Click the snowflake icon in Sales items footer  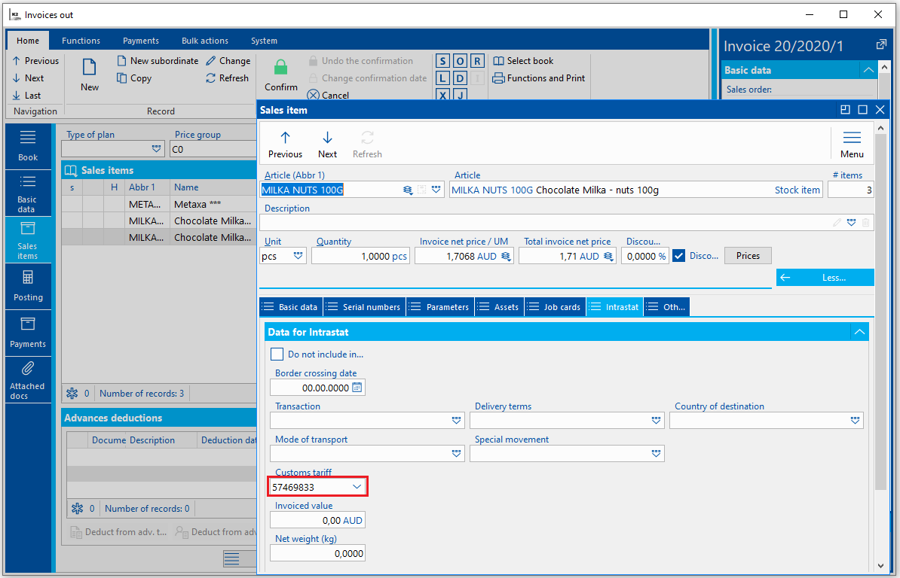tap(72, 393)
